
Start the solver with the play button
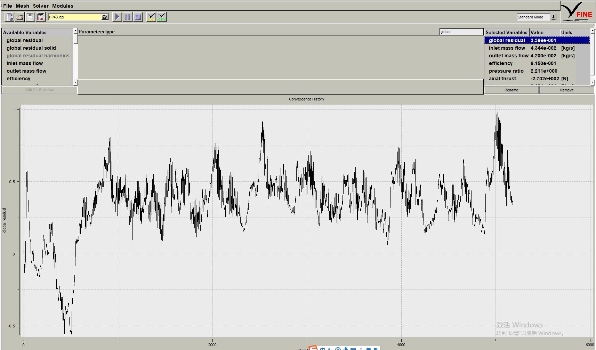117,17
